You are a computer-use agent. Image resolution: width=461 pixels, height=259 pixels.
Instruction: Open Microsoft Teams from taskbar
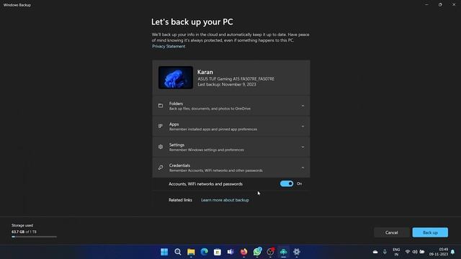(x=230, y=252)
